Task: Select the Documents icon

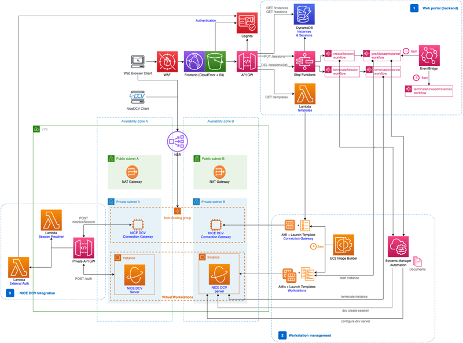Action: 417,261
